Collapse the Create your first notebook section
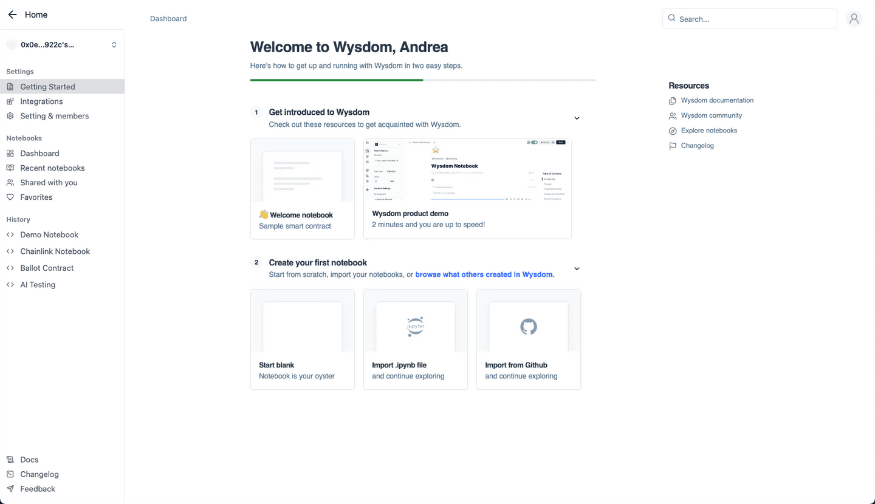The width and height of the screenshot is (875, 504). click(577, 269)
